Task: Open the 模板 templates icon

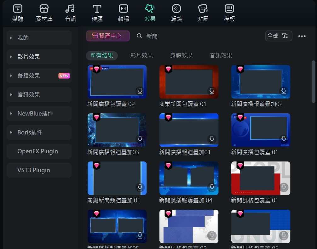Action: pyautogui.click(x=229, y=13)
